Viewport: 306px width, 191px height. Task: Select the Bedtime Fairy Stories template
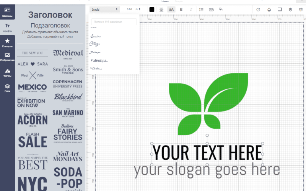pyautogui.click(x=68, y=134)
